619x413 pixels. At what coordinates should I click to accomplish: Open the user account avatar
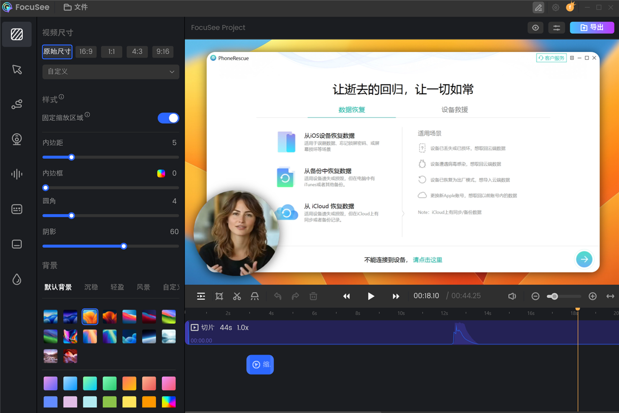570,7
